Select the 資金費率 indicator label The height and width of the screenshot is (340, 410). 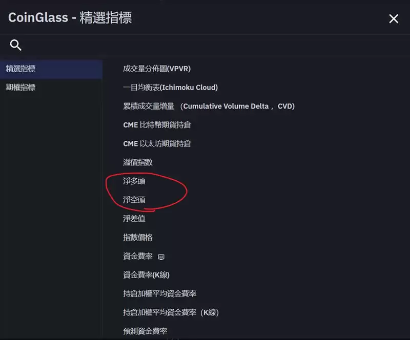[137, 256]
